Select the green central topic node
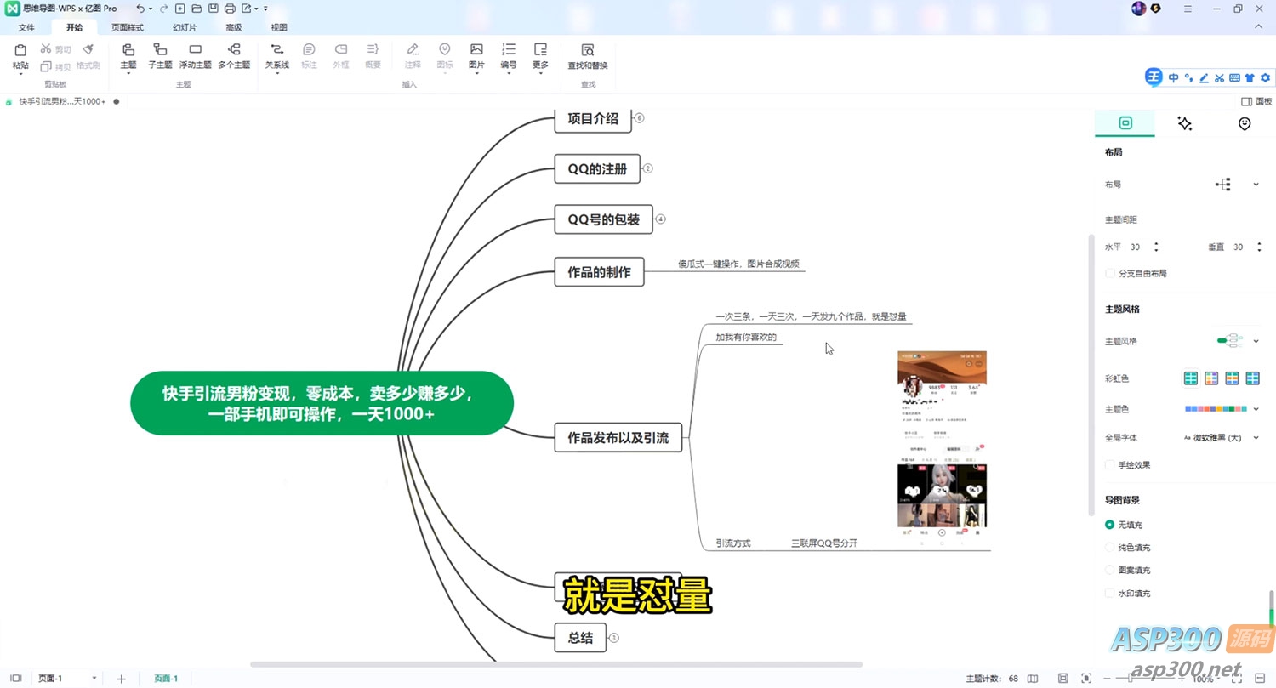 (322, 403)
